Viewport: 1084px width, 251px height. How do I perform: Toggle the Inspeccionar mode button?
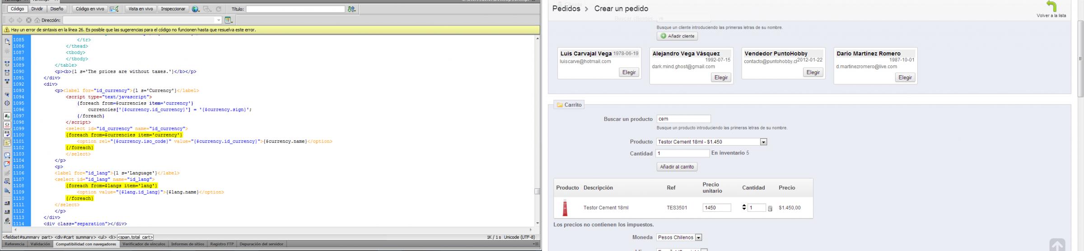(x=173, y=9)
